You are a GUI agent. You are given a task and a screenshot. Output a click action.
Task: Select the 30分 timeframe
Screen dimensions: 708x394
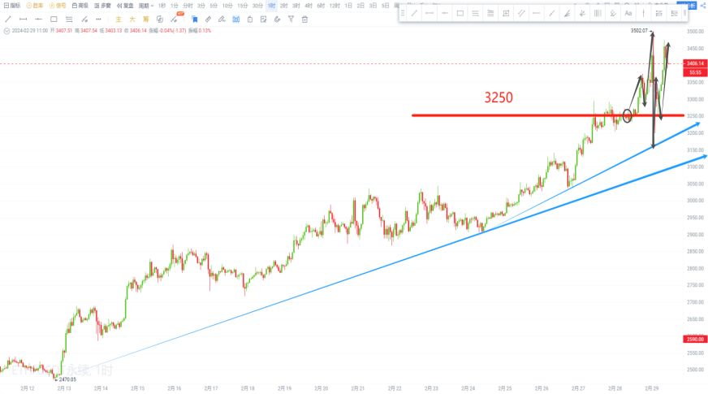coord(257,6)
